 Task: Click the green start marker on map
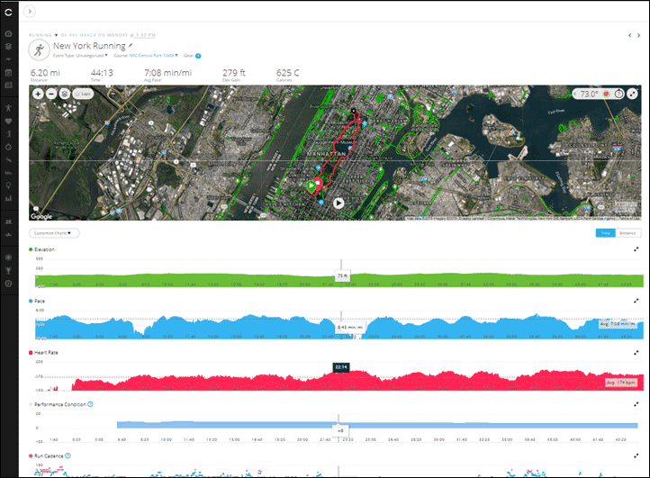pyautogui.click(x=311, y=185)
